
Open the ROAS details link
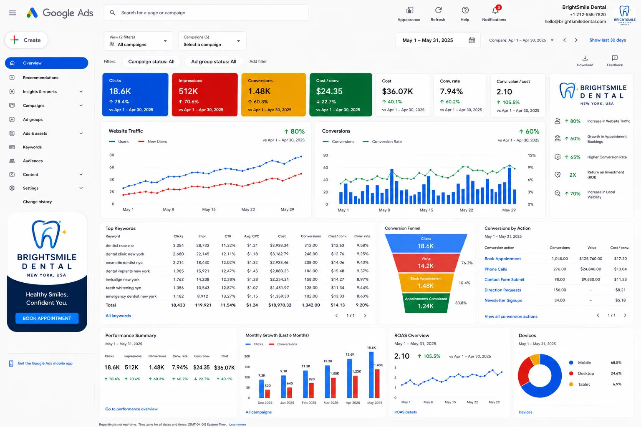point(406,412)
